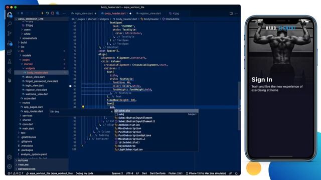Image resolution: width=321 pixels, height=180 pixels.
Task: Pause the debug session
Action: pyautogui.click(x=22, y=13)
